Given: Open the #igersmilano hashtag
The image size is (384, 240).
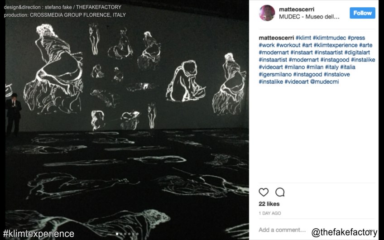Looking at the screenshot, I should click(275, 74).
